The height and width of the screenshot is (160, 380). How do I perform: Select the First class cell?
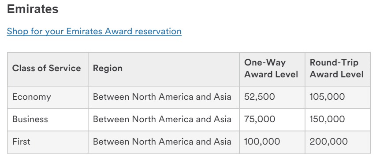click(x=48, y=142)
